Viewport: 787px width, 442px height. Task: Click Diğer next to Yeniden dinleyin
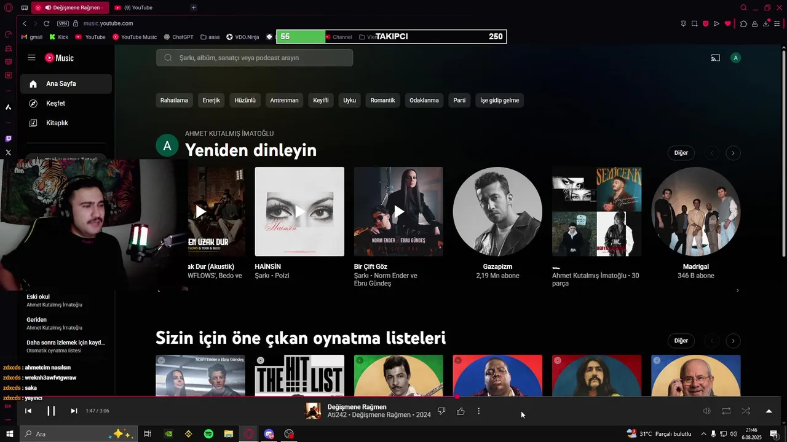coord(681,153)
